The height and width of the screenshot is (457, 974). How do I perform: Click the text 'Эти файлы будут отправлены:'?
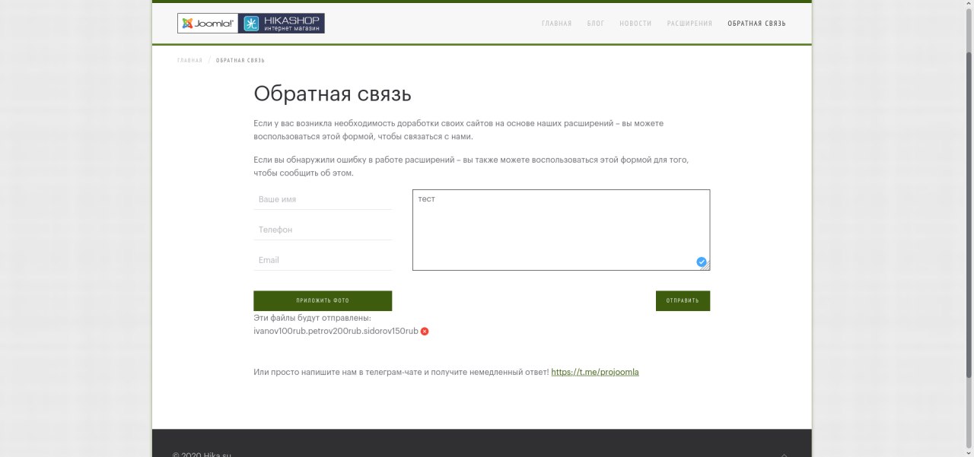point(312,318)
